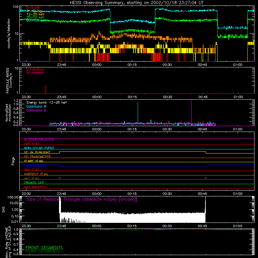Click the 00:00 tick label under the SAS panel
The height and width of the screenshot is (258, 258).
tap(97, 226)
